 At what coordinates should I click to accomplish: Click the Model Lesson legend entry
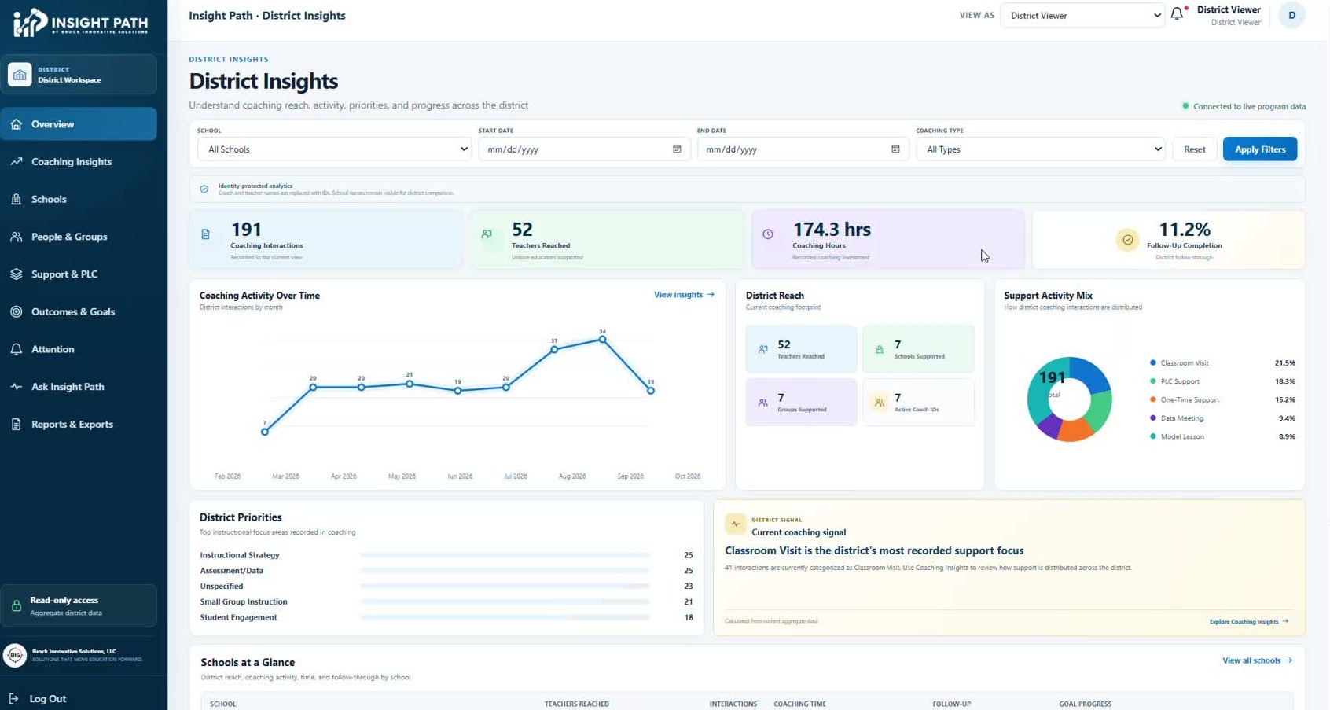(1222, 436)
